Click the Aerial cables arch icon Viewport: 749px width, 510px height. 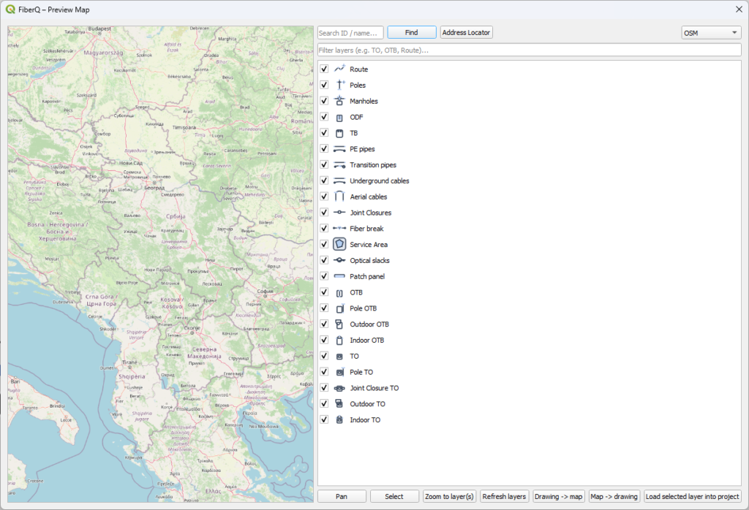[339, 197]
